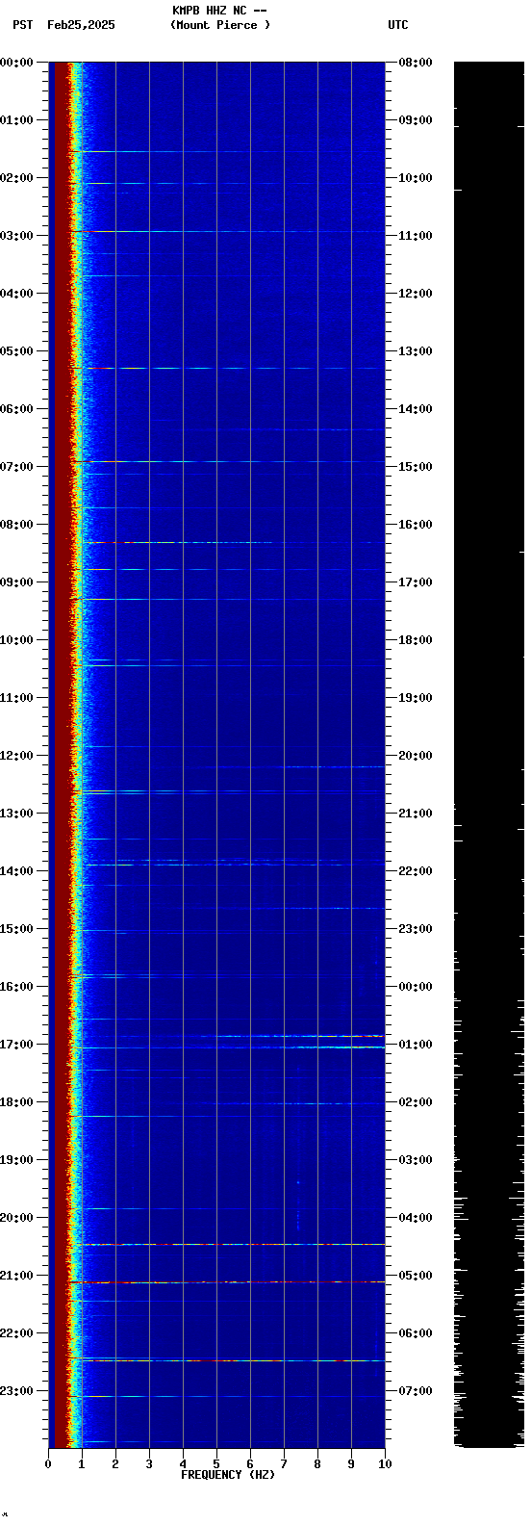531x1525 pixels.
Task: Click the '01:00' UTC time label
Action: (416, 1045)
